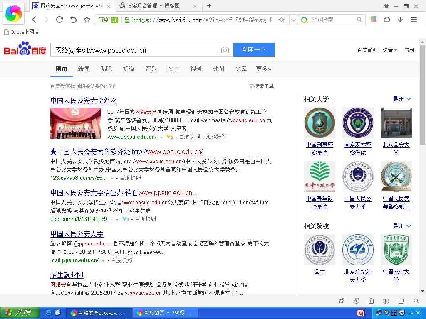Image resolution: width=426 pixels, height=319 pixels.
Task: Open the downloads arrow icon
Action: coord(400,19)
